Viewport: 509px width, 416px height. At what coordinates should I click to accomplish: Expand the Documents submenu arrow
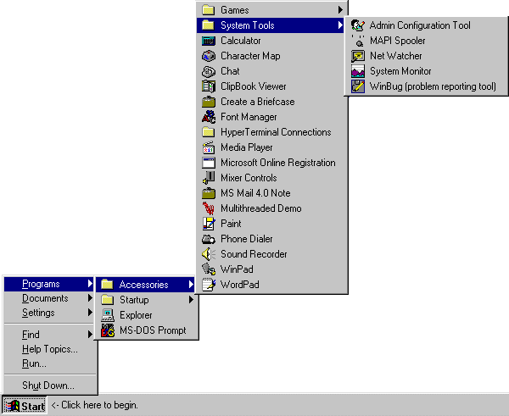[x=90, y=298]
